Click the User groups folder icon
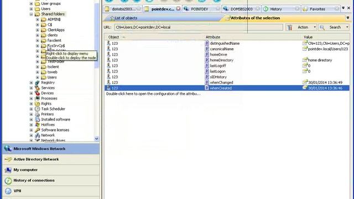Image resolution: width=354 pixels, height=199 pixels. (37, 4)
